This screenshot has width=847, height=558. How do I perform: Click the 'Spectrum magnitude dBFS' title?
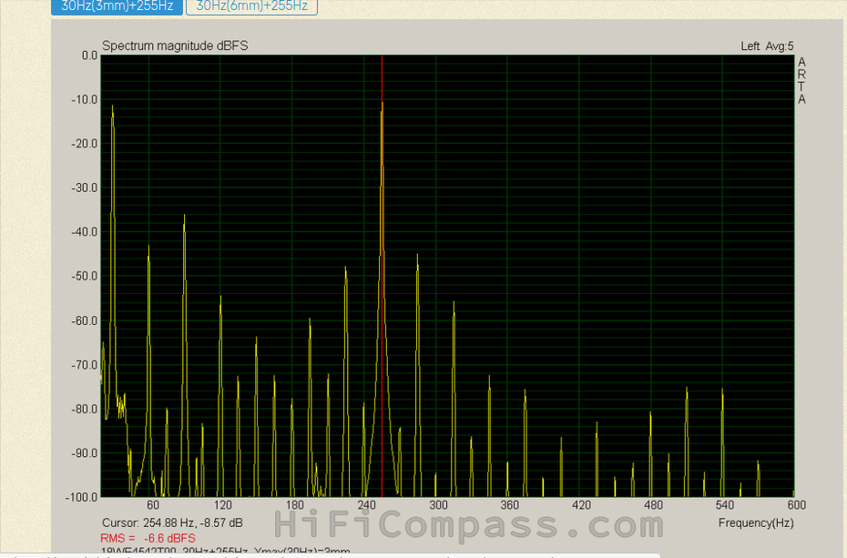[x=175, y=46]
